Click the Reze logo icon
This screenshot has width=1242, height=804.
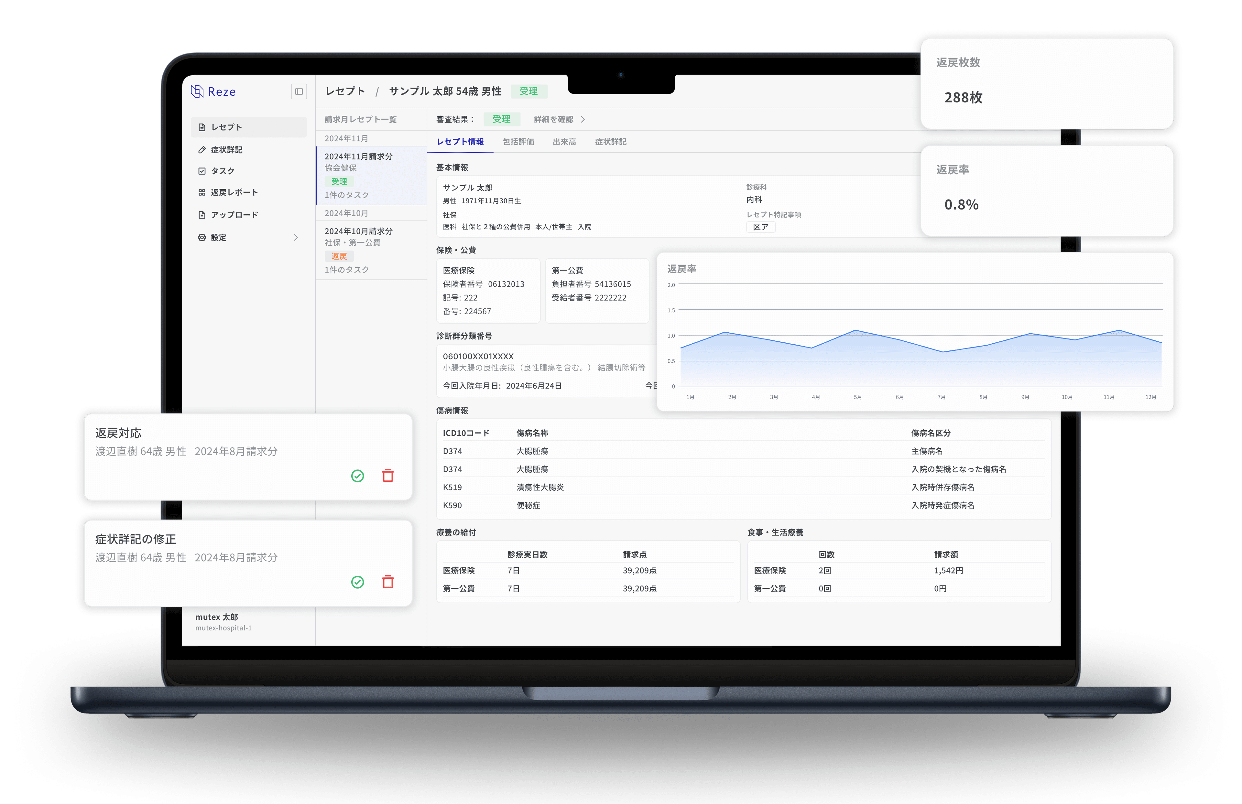click(197, 91)
